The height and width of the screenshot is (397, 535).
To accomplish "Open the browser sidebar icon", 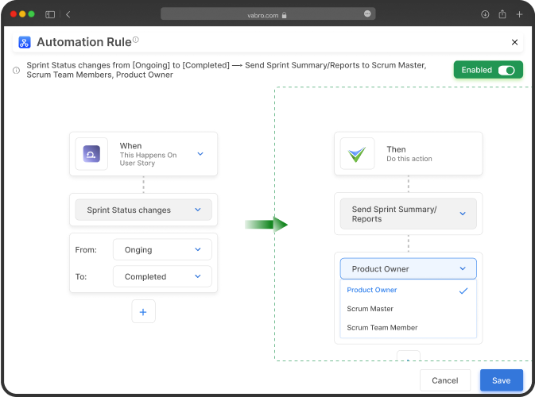I will click(50, 14).
